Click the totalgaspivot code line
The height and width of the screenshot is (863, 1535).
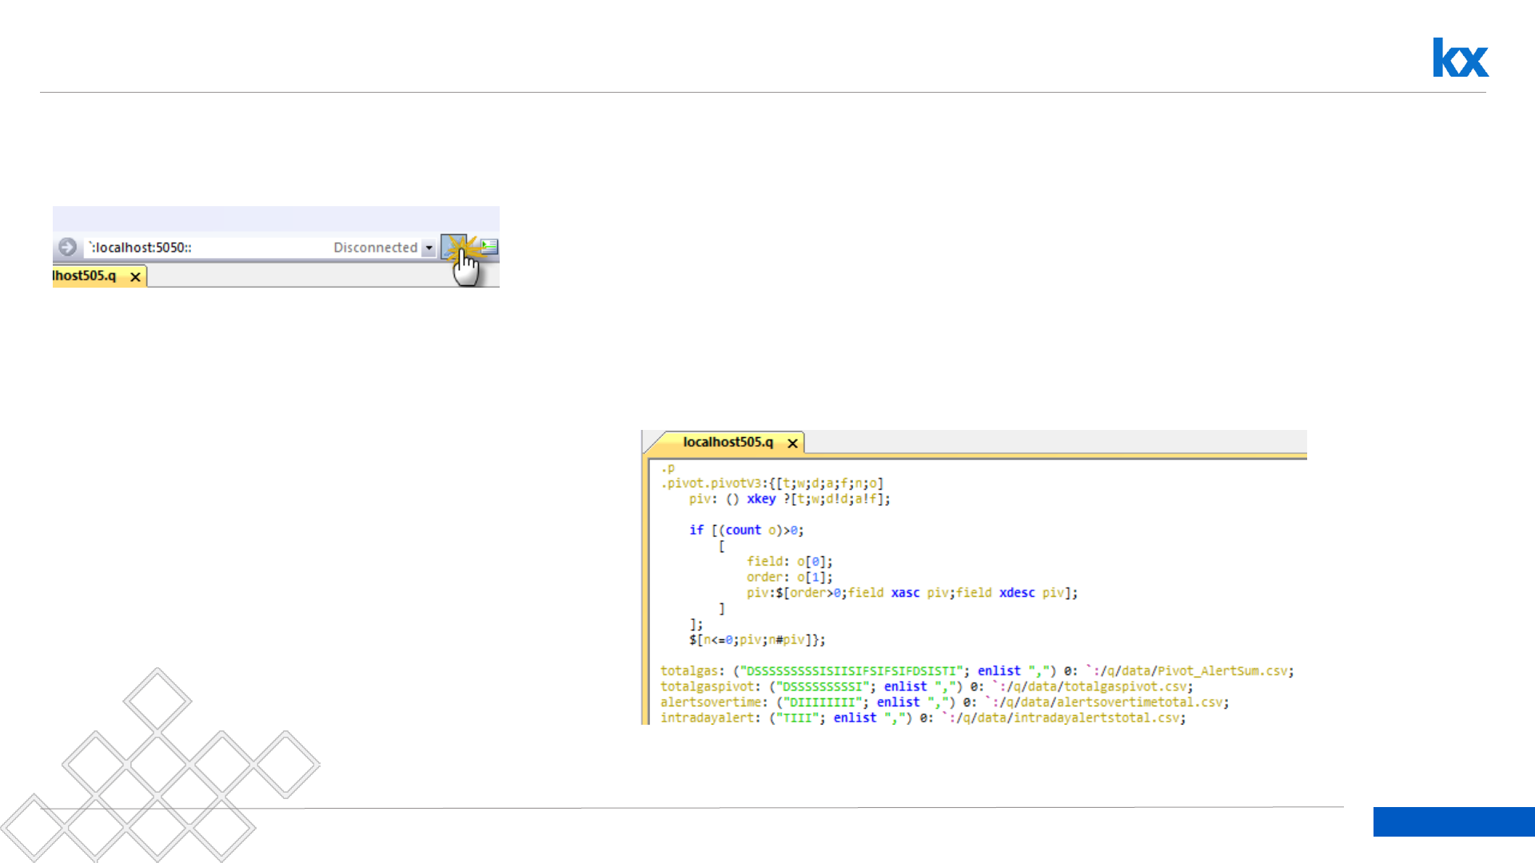pos(925,687)
